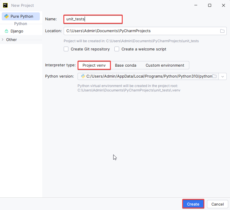Select Pure Python project type
The height and width of the screenshot is (210, 230).
[x=21, y=16]
